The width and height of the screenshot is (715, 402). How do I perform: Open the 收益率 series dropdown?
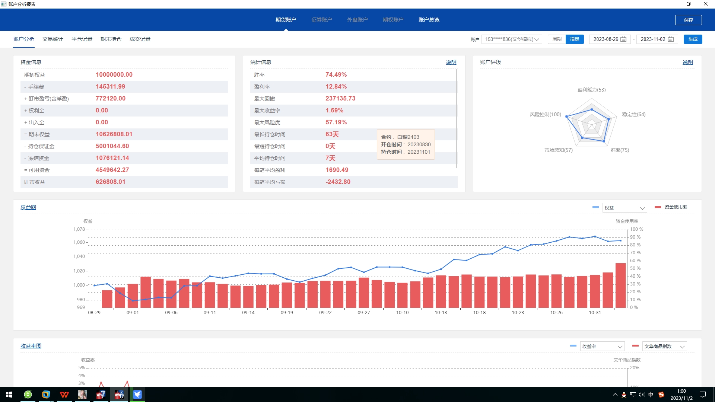[602, 346]
